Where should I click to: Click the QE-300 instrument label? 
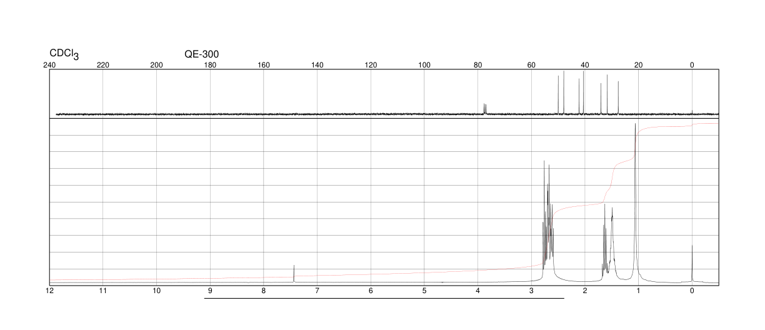point(202,54)
